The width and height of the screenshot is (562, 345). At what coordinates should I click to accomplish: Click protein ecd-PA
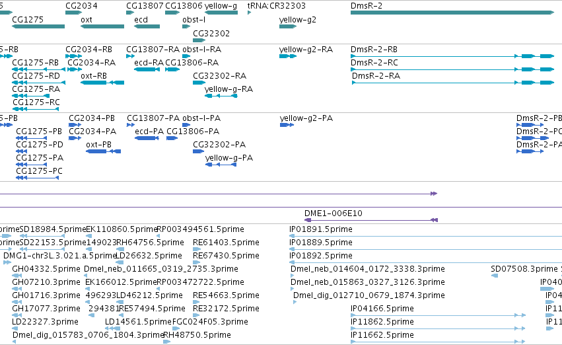(147, 138)
